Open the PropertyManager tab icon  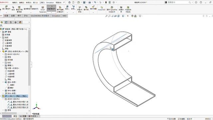pyautogui.click(x=6, y=22)
